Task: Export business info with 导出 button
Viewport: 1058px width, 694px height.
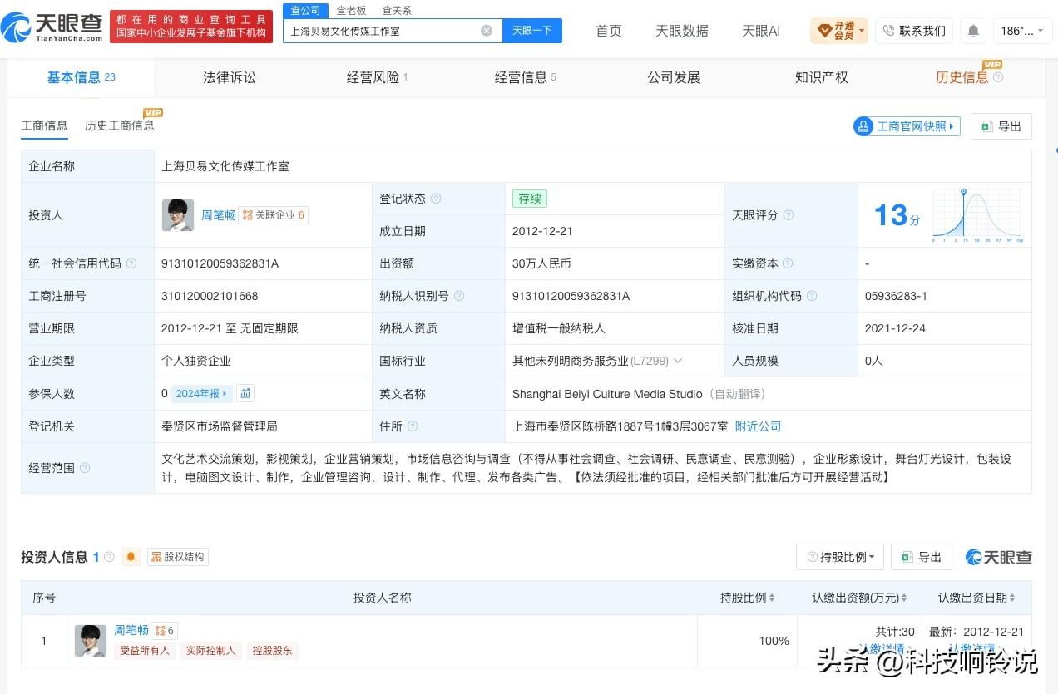Action: (x=1001, y=126)
